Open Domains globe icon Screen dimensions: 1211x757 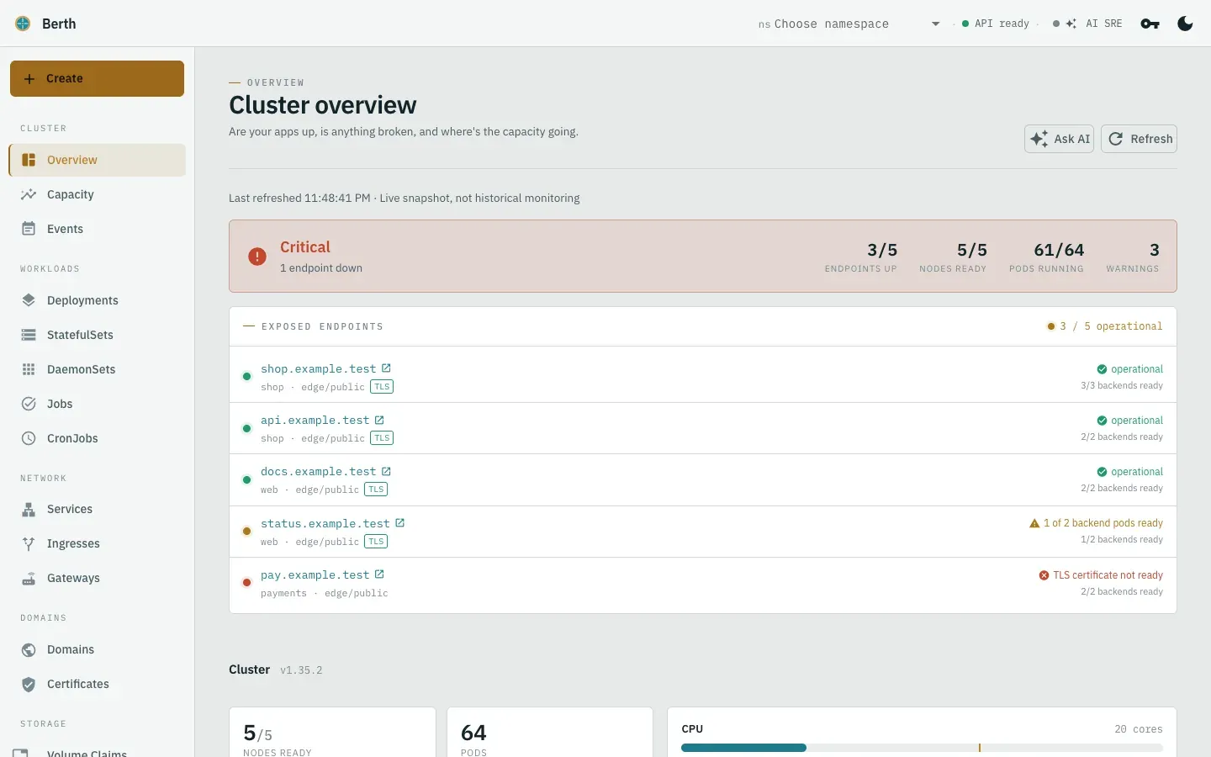click(x=29, y=649)
